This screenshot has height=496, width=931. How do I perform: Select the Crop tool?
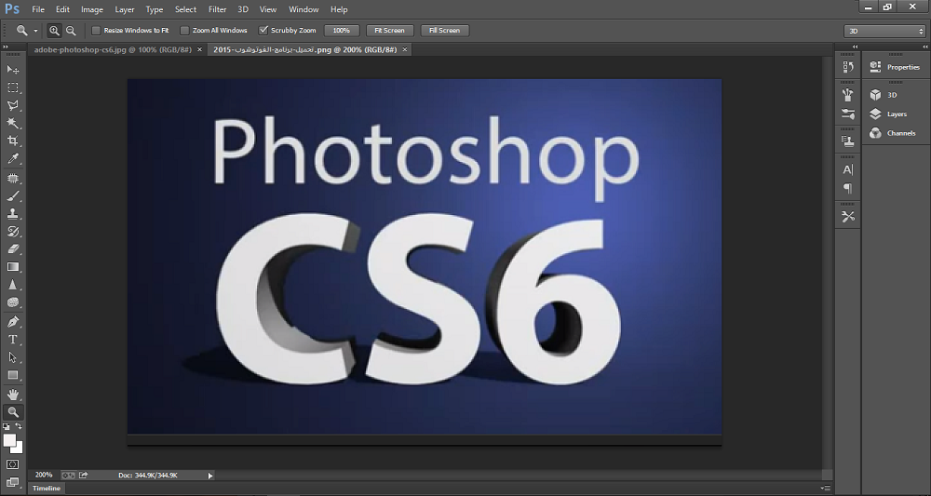click(x=12, y=141)
